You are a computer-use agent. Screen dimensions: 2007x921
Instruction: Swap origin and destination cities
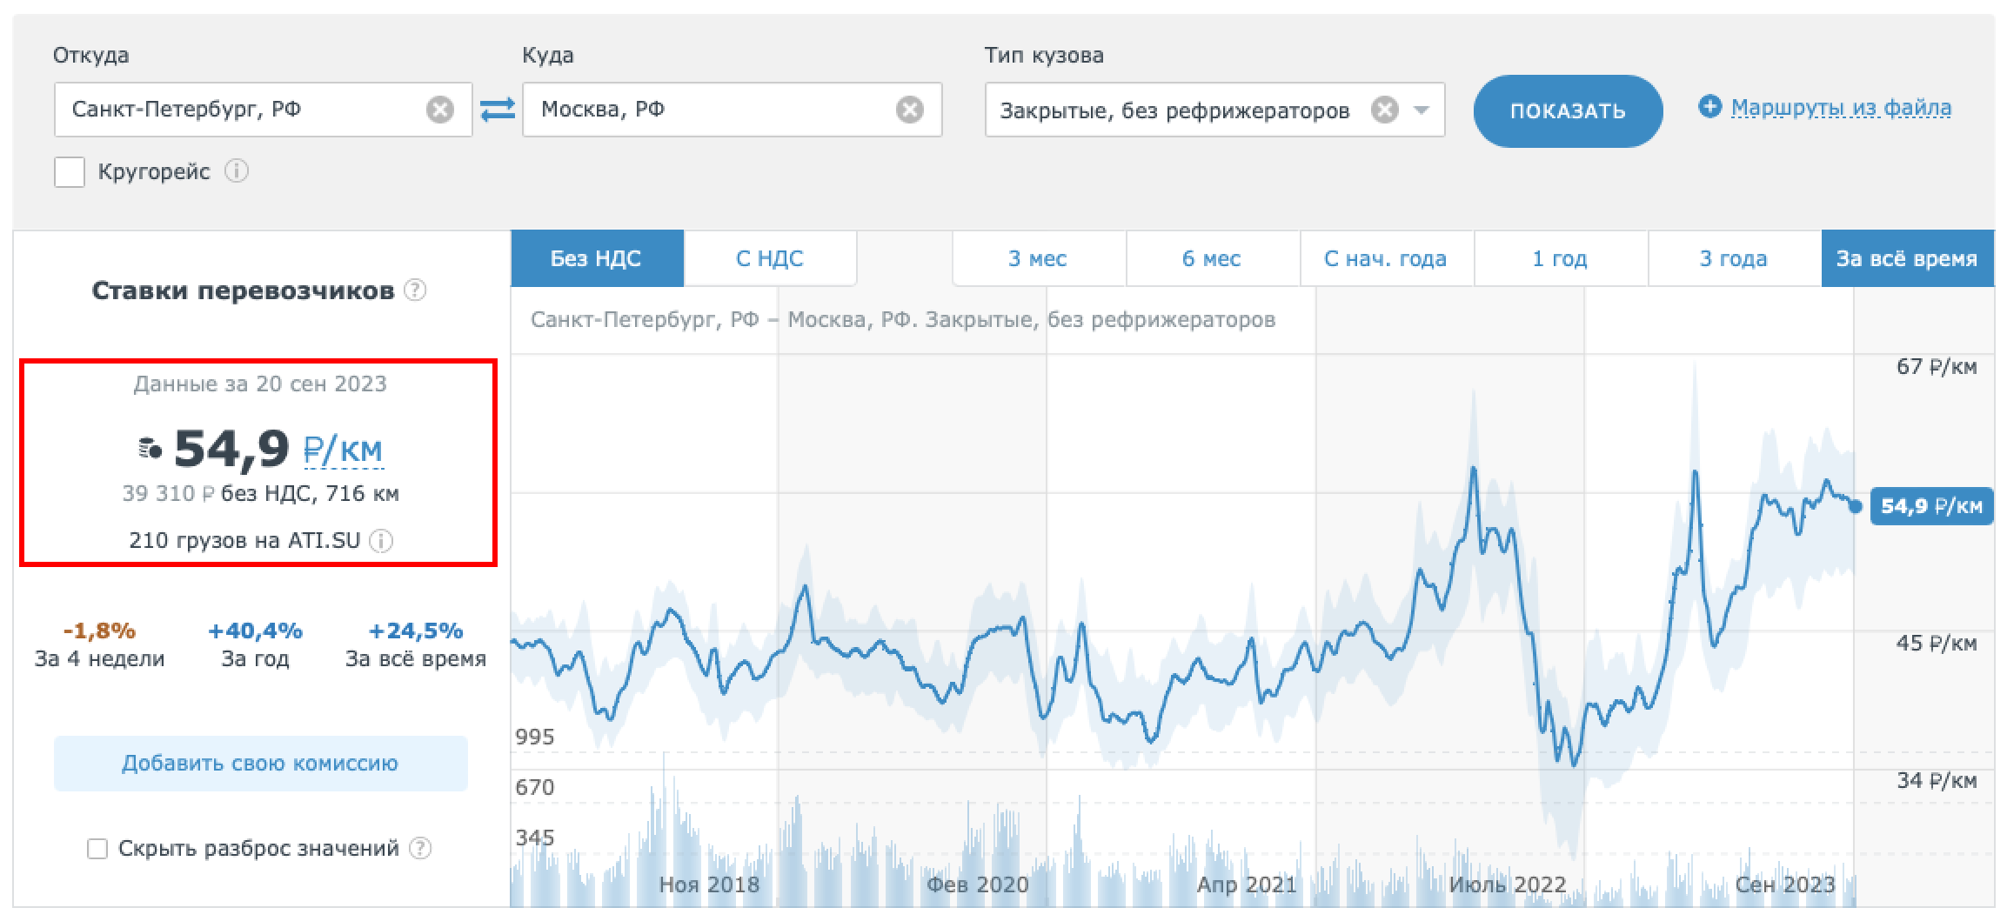(x=498, y=110)
